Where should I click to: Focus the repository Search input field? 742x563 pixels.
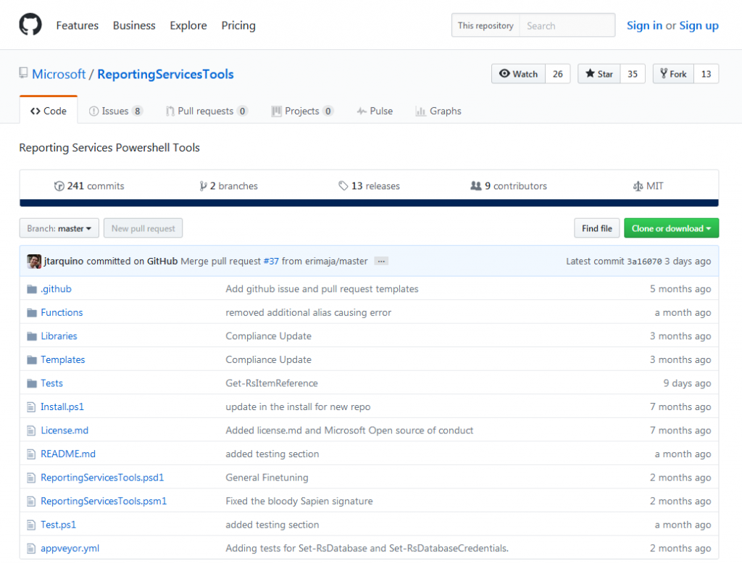(567, 25)
